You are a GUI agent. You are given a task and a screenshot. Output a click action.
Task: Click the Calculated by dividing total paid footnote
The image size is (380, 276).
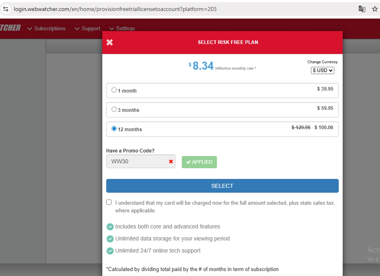(x=192, y=269)
